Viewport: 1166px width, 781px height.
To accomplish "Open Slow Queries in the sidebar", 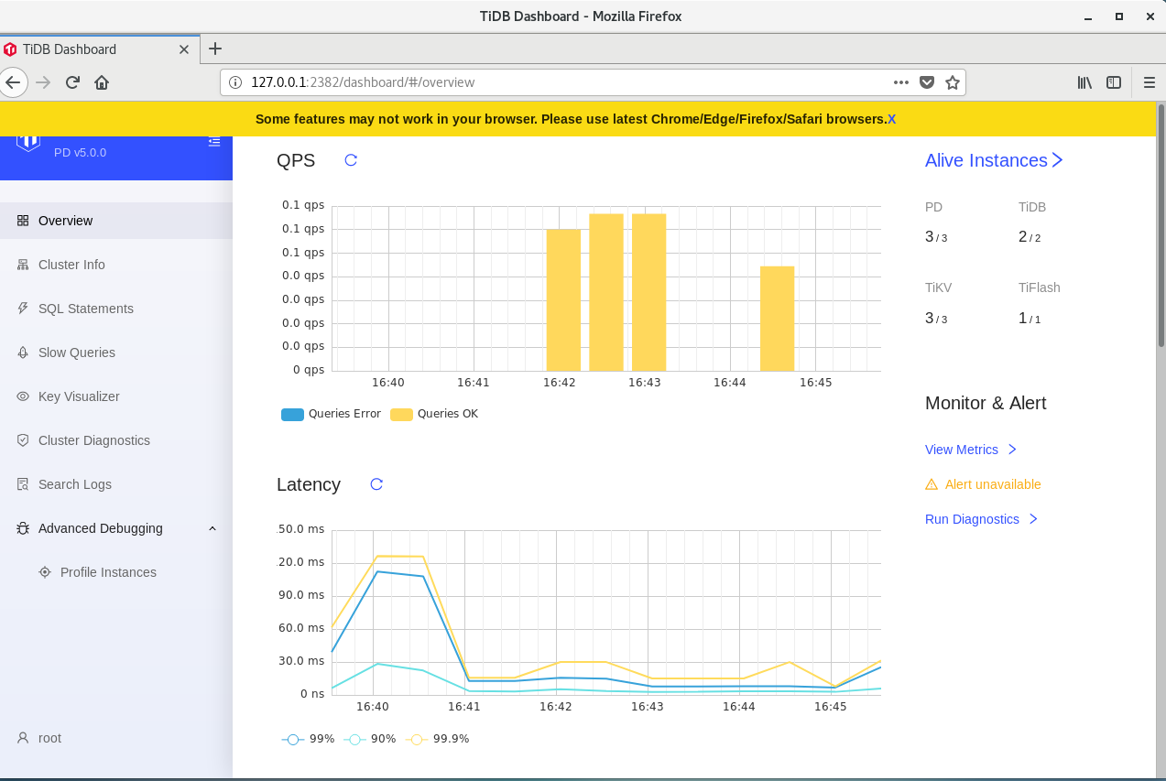I will (77, 353).
